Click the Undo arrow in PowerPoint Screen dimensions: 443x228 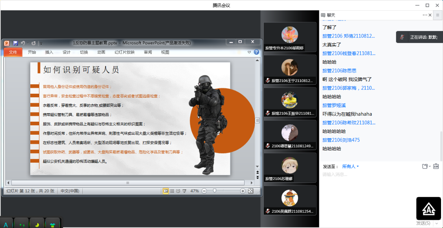pyautogui.click(x=23, y=43)
